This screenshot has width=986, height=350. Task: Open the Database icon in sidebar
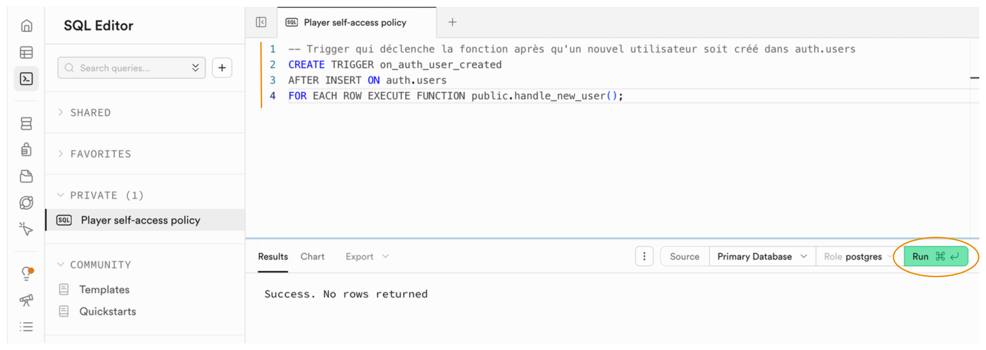click(x=26, y=124)
